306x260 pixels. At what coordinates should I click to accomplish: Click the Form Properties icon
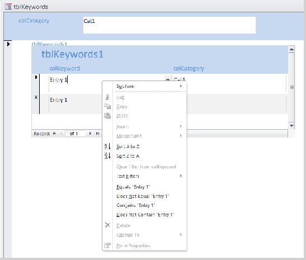tap(107, 245)
